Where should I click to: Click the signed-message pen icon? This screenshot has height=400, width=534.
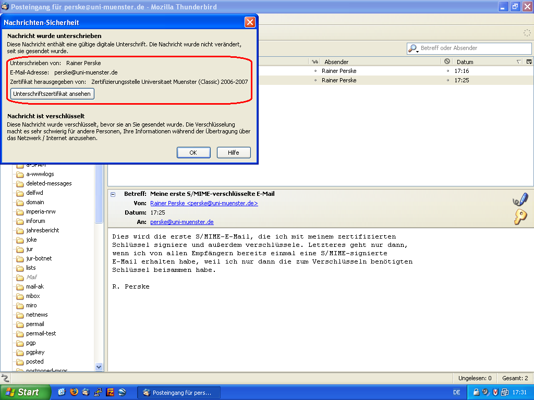click(520, 199)
